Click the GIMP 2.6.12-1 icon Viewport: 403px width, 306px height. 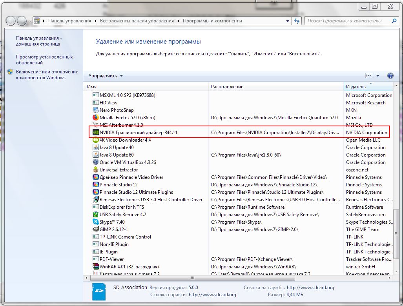click(96, 229)
